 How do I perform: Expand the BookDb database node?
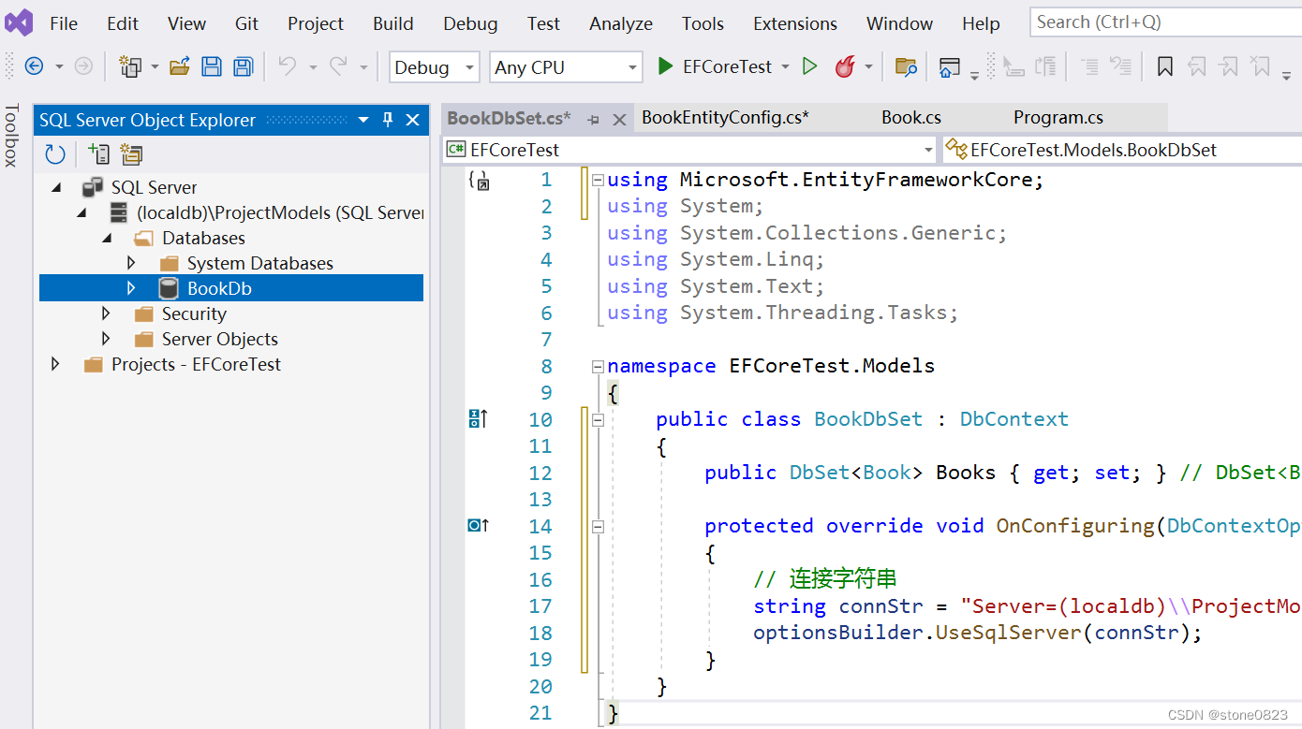point(131,288)
